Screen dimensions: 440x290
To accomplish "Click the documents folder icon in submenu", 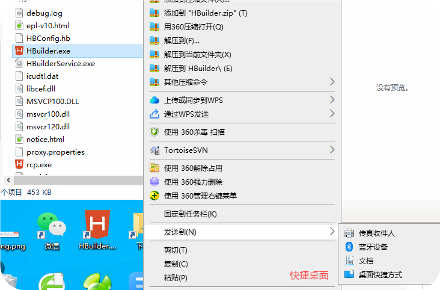I will click(349, 261).
